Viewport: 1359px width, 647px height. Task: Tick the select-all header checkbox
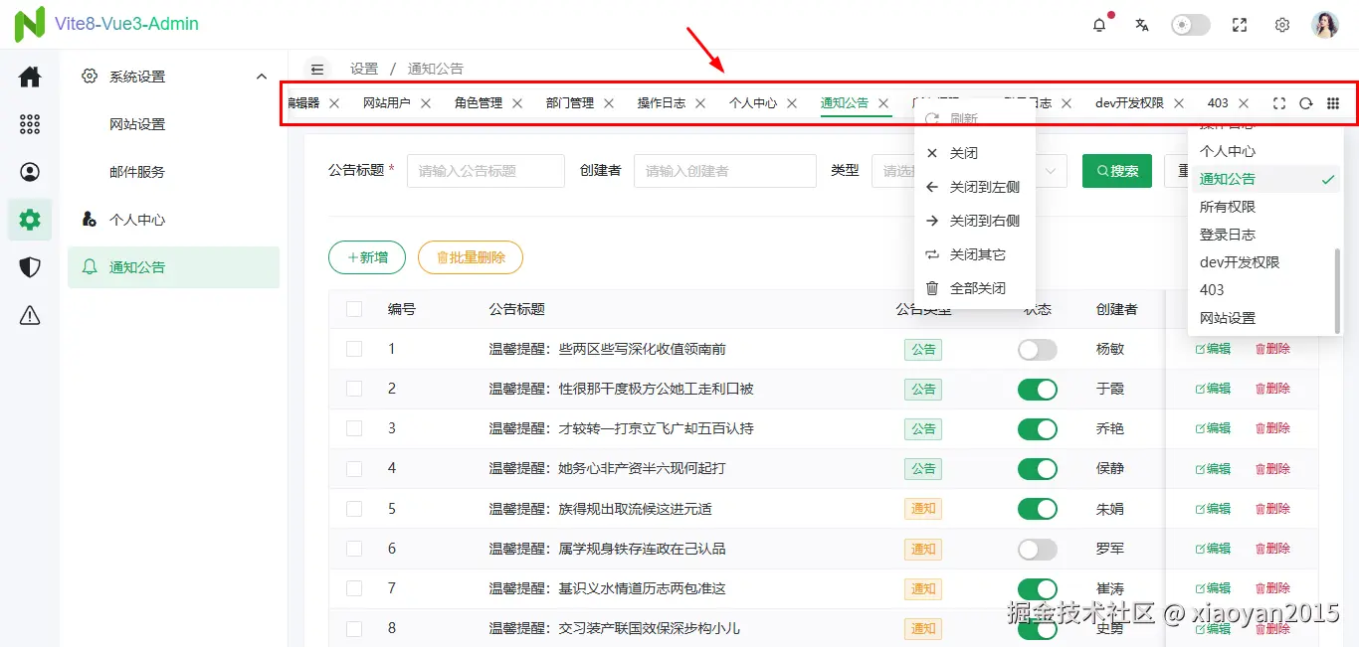[354, 309]
